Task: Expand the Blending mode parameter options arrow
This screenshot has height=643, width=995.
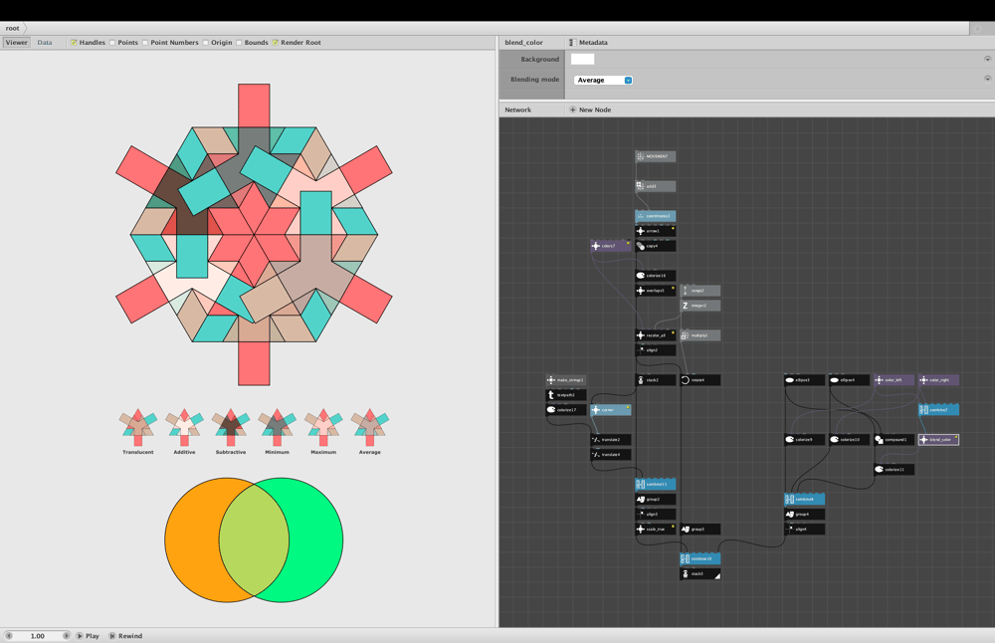Action: tap(987, 79)
